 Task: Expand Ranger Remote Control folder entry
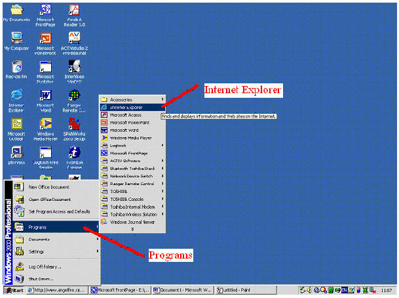click(132, 184)
